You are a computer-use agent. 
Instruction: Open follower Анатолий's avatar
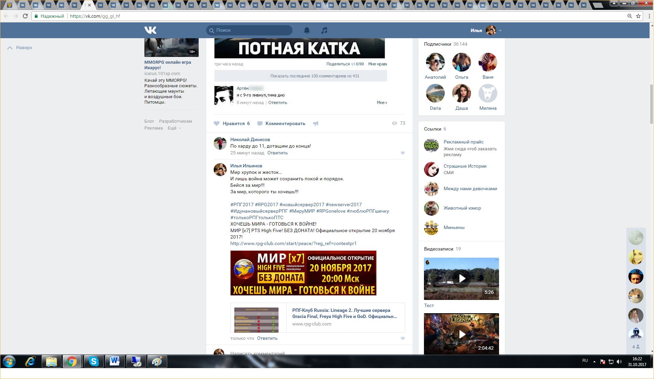435,62
